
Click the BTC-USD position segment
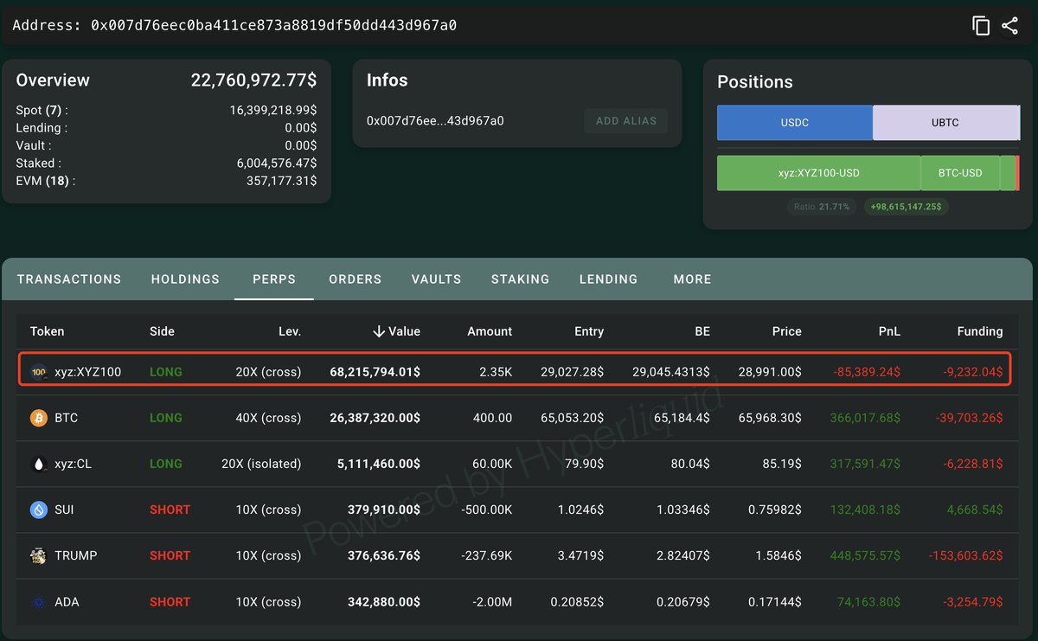pyautogui.click(x=960, y=173)
